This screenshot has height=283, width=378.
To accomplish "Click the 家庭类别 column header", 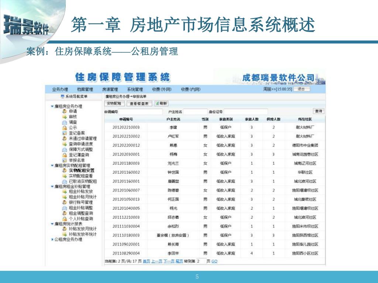I will (x=226, y=119).
